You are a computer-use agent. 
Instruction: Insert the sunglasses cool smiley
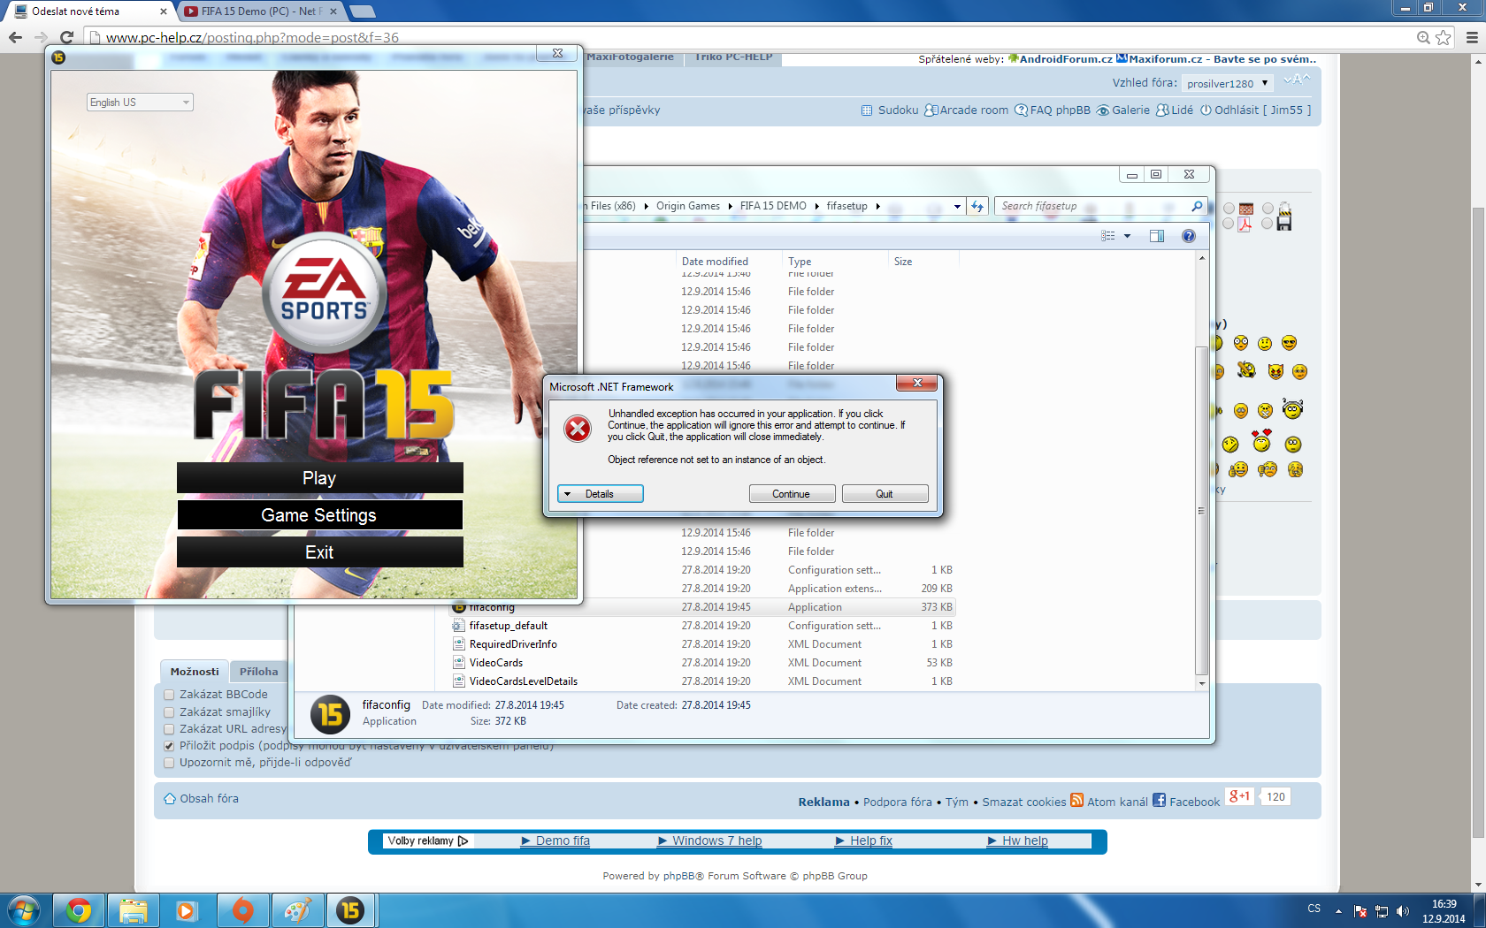1289,343
